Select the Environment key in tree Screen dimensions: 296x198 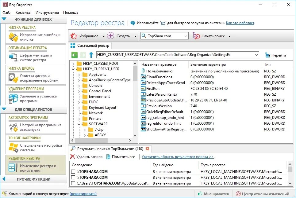pyautogui.click(x=99, y=97)
